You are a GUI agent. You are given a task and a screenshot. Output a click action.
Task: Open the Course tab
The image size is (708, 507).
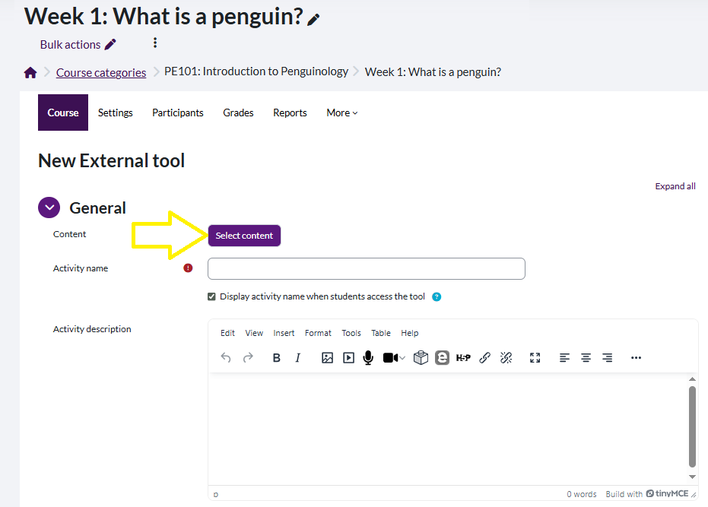pyautogui.click(x=63, y=112)
